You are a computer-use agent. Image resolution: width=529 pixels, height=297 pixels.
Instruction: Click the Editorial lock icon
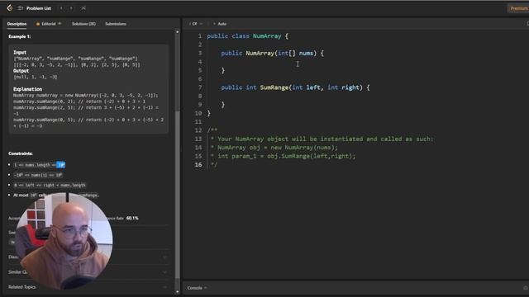(x=60, y=24)
